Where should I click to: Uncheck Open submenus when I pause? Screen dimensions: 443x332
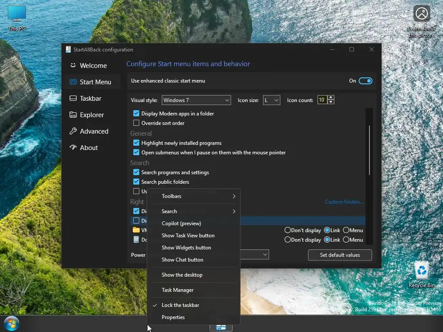click(x=136, y=152)
